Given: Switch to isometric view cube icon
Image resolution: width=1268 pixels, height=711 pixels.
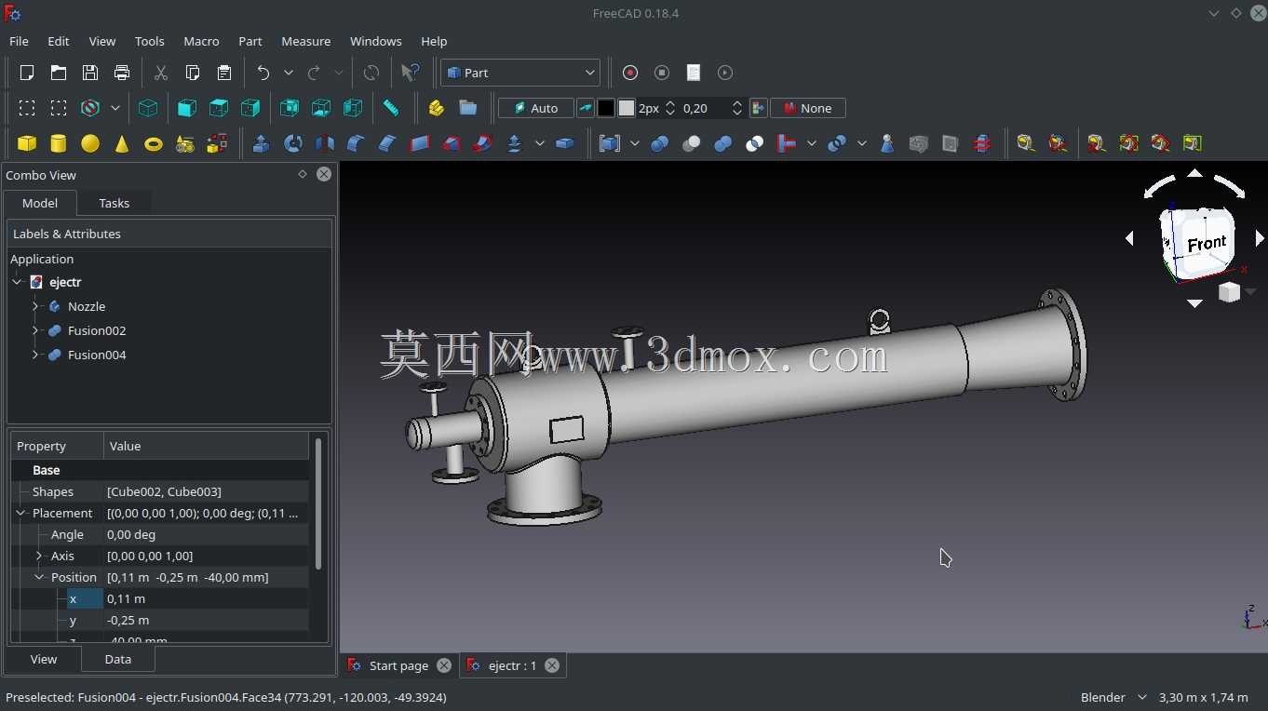Looking at the screenshot, I should click(x=148, y=108).
